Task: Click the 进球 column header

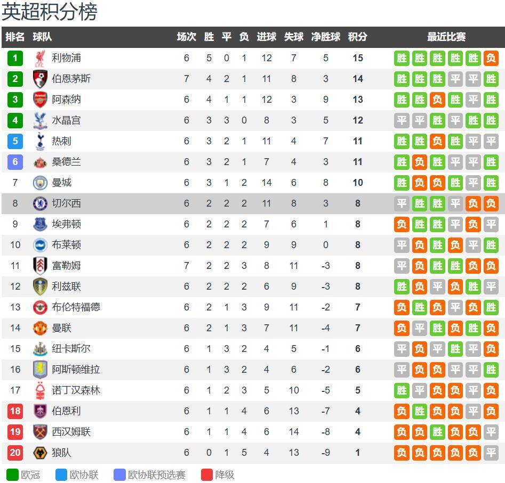Action: coord(266,37)
